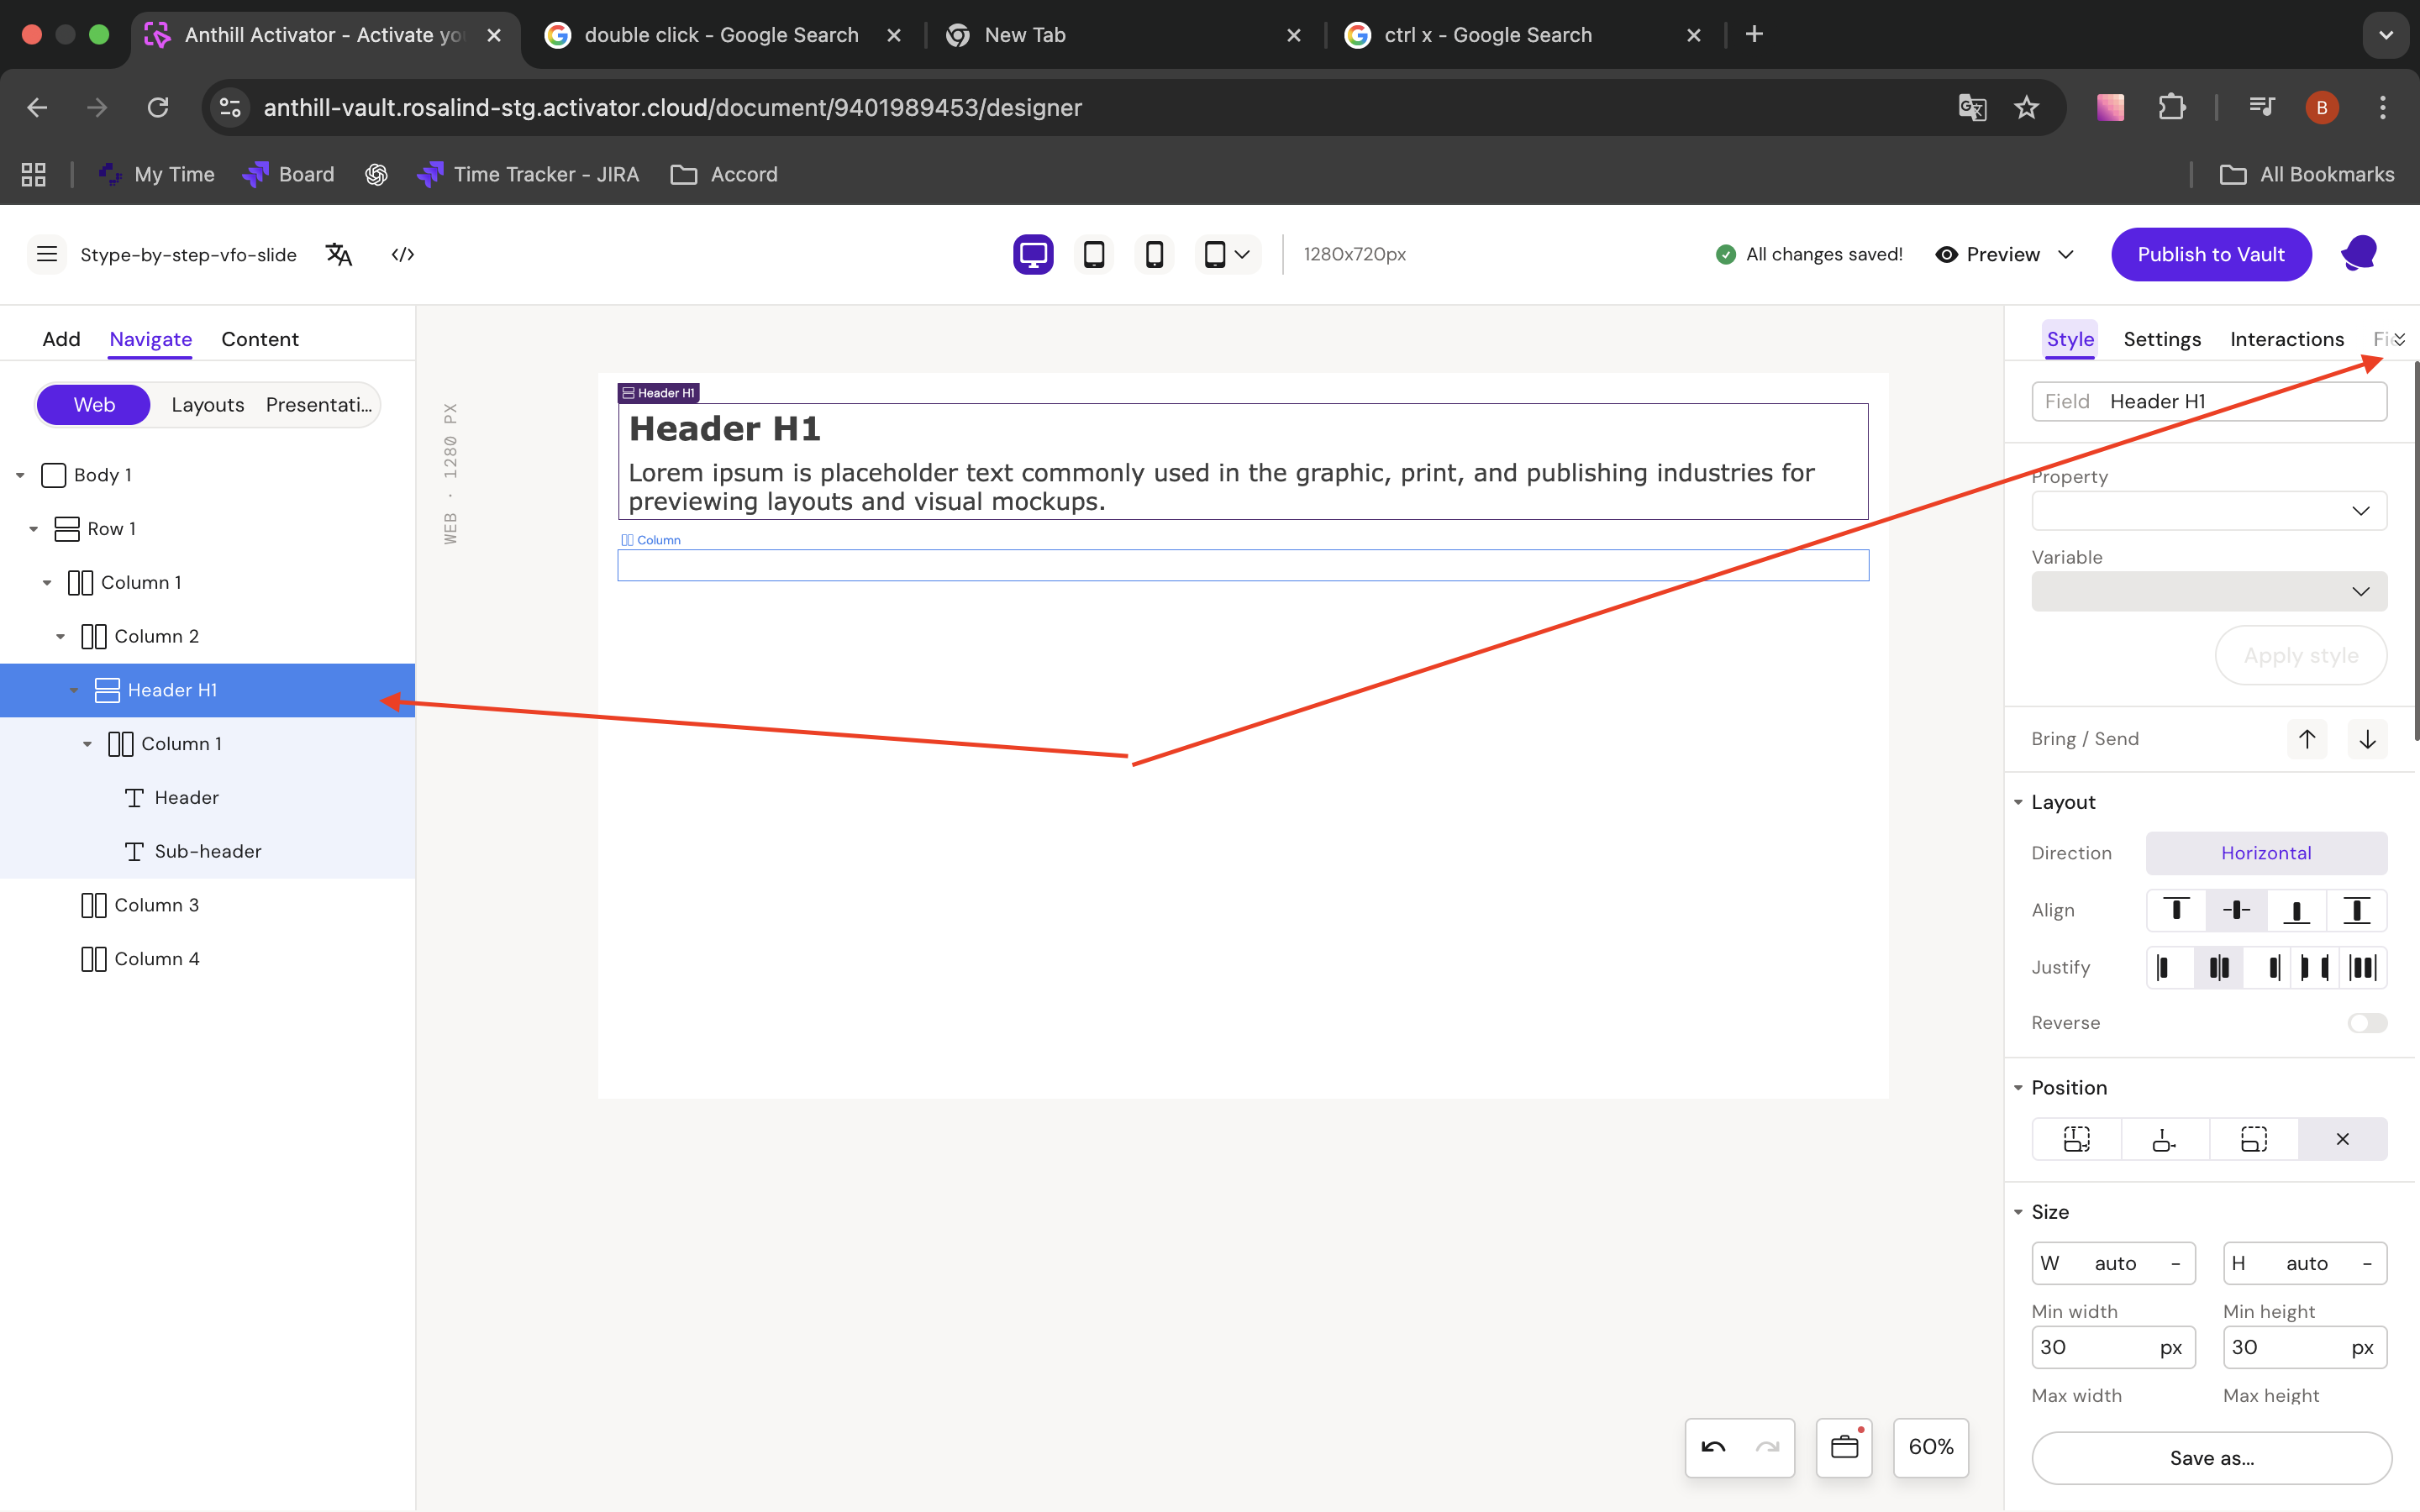Justify content to center
This screenshot has height=1512, width=2420.
[2219, 967]
